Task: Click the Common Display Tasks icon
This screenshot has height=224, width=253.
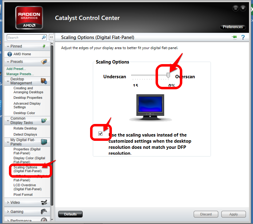Action: pyautogui.click(x=44, y=120)
